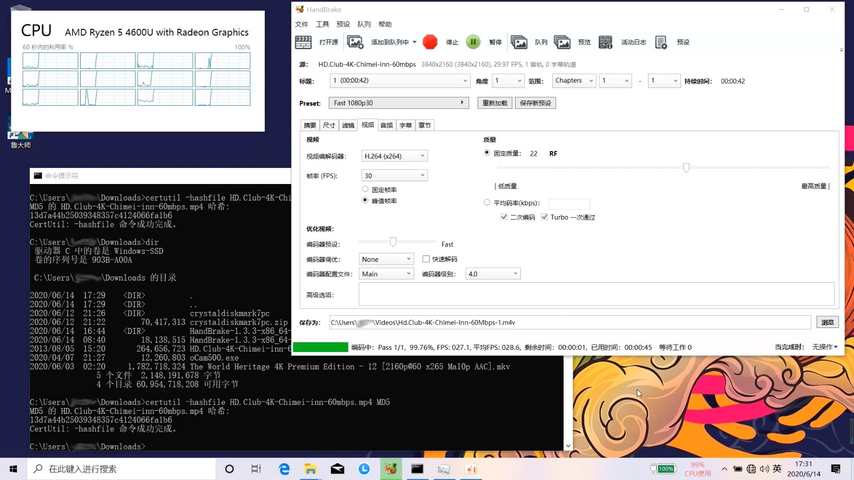Open the framerate 30 dropdown
This screenshot has height=480, width=854.
[x=394, y=175]
